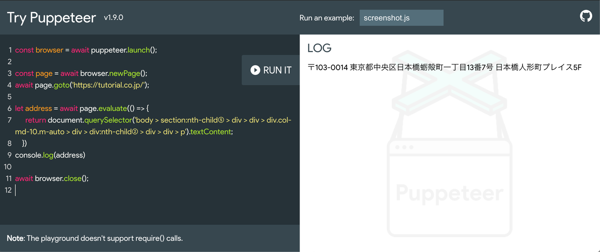Image resolution: width=600 pixels, height=252 pixels.
Task: Click the browser.newPage() code line
Action: [x=81, y=73]
